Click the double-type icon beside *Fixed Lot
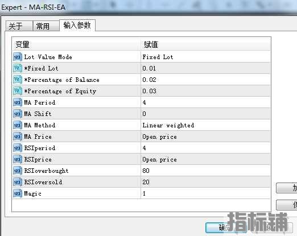 coord(18,68)
